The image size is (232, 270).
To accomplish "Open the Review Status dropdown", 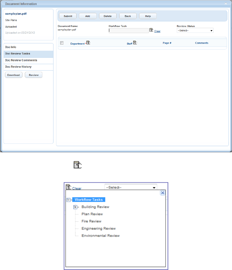I will 195,30.
